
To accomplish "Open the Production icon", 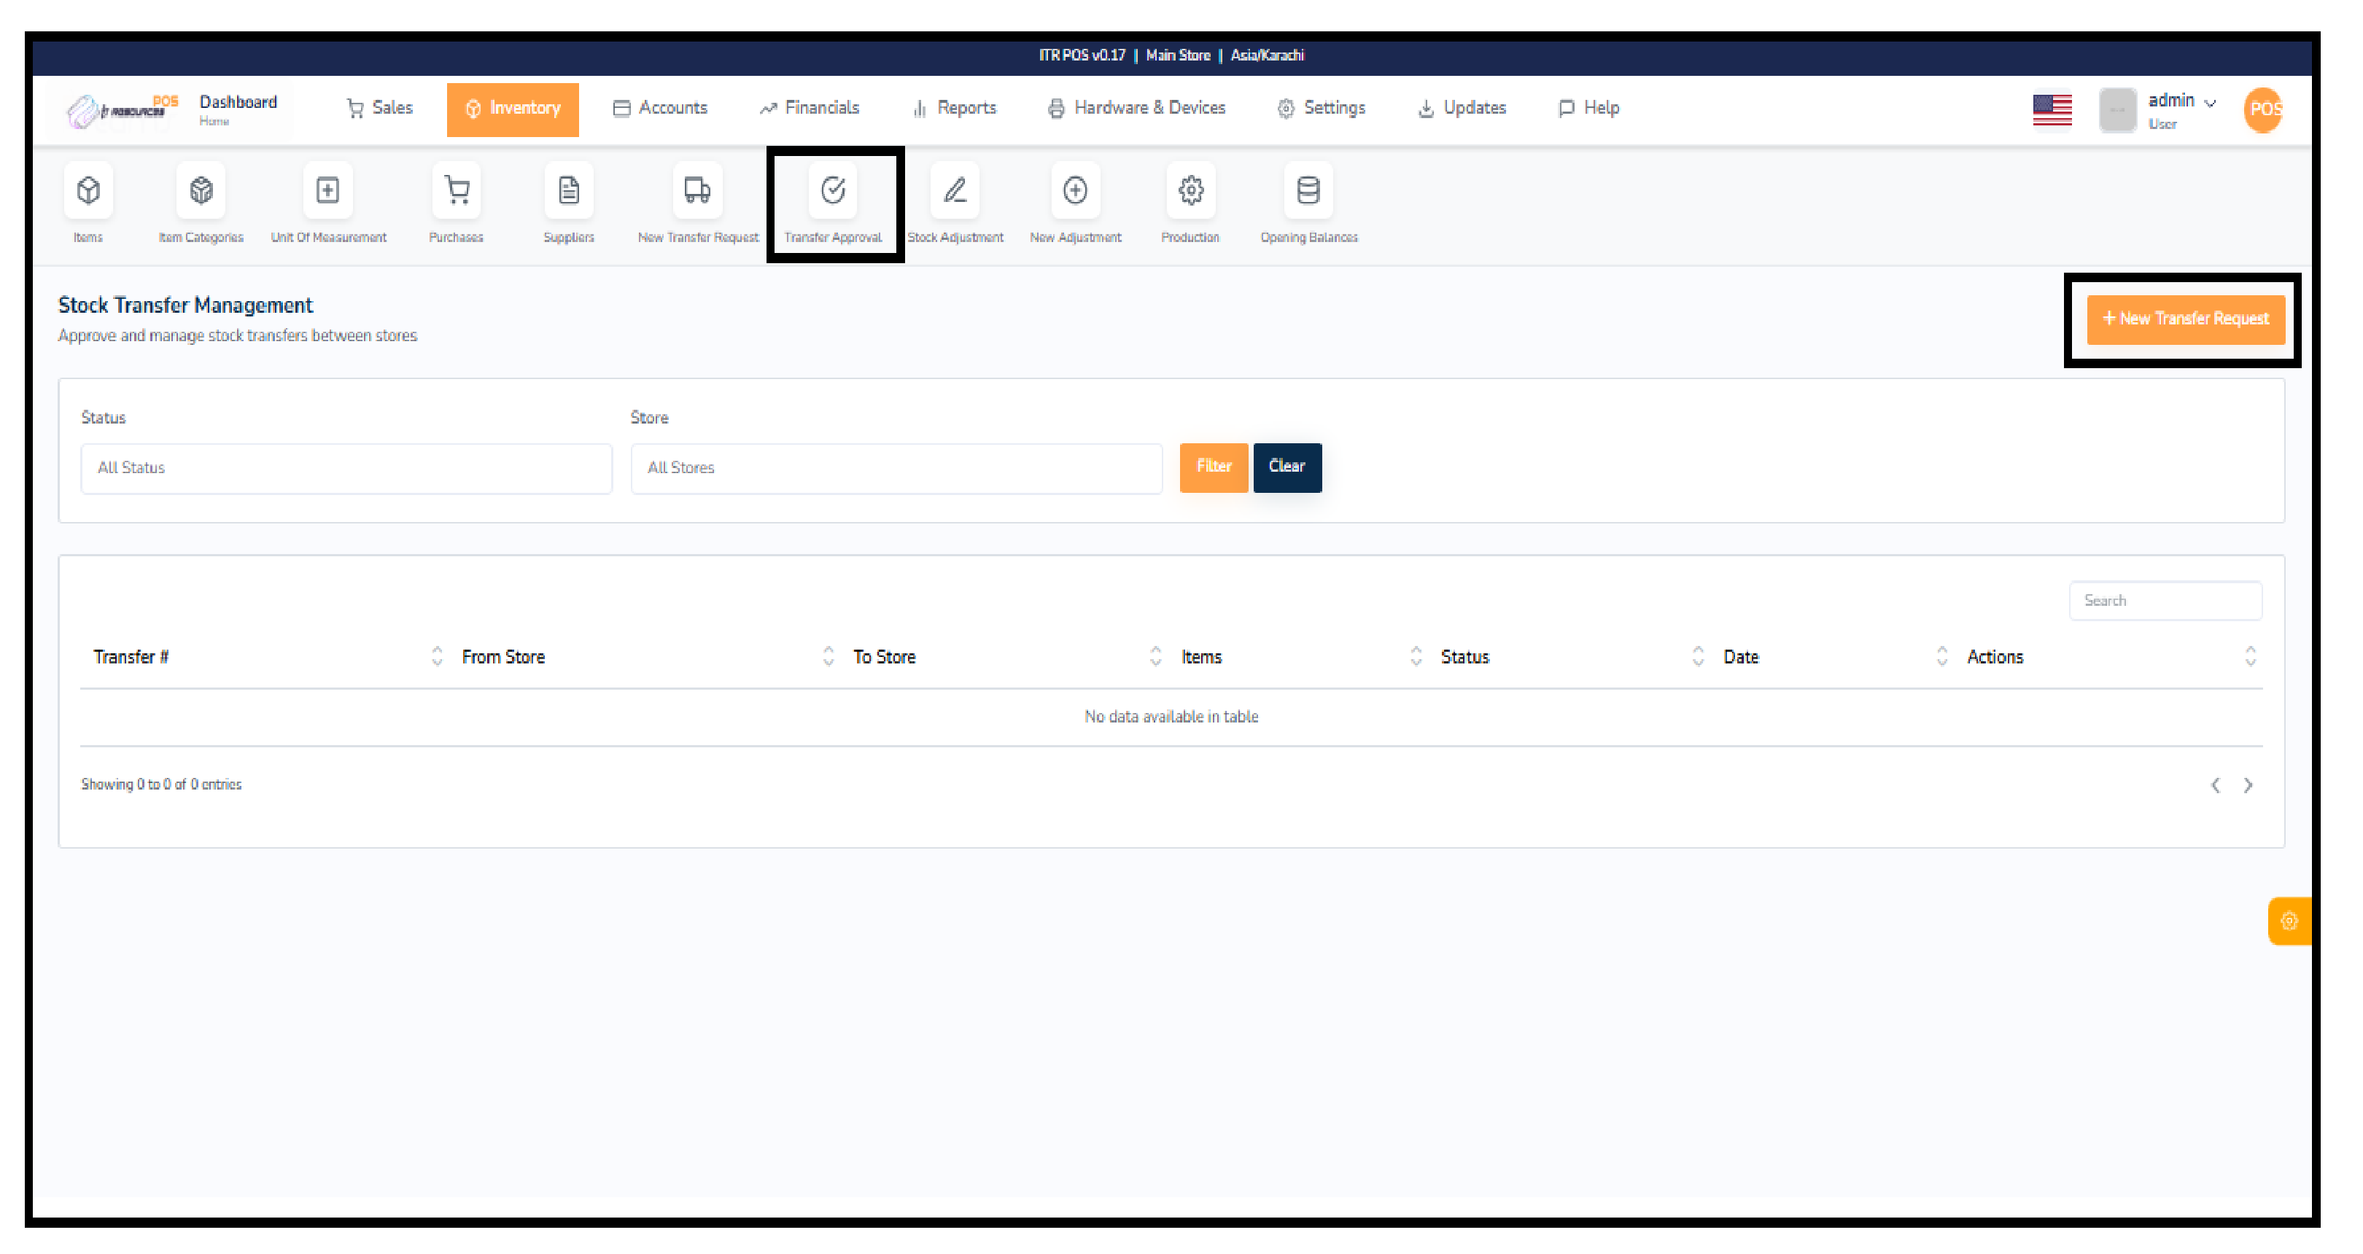I will (1190, 197).
